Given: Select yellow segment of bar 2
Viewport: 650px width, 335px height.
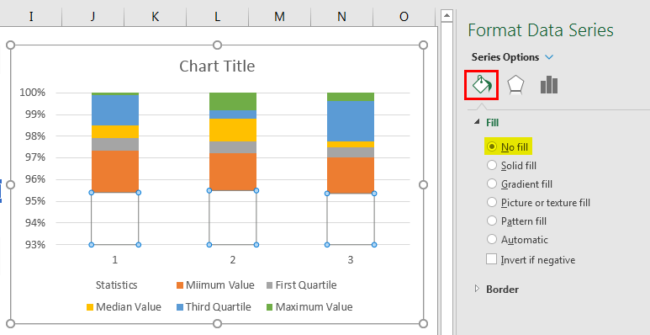Looking at the screenshot, I should point(233,130).
